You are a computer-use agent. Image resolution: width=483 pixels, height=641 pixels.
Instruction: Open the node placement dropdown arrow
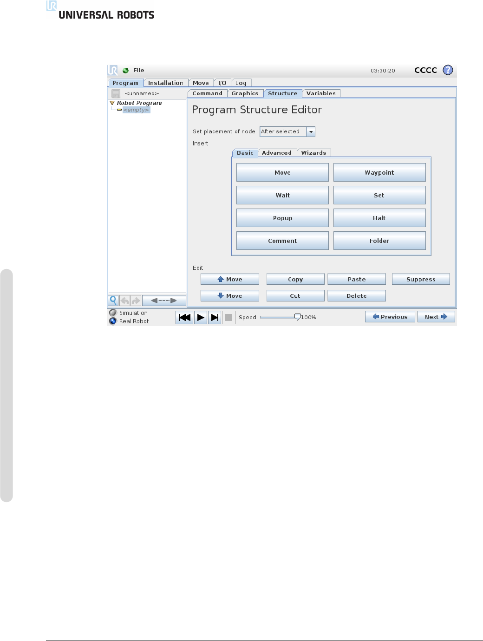point(311,132)
